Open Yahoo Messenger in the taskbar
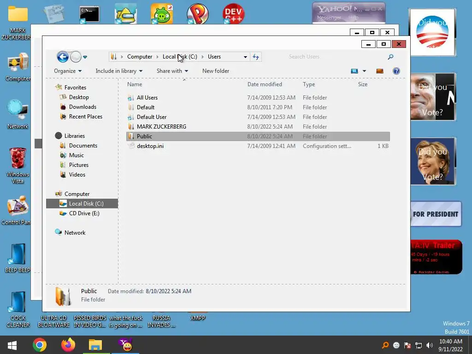The width and height of the screenshot is (472, 354). tap(125, 345)
